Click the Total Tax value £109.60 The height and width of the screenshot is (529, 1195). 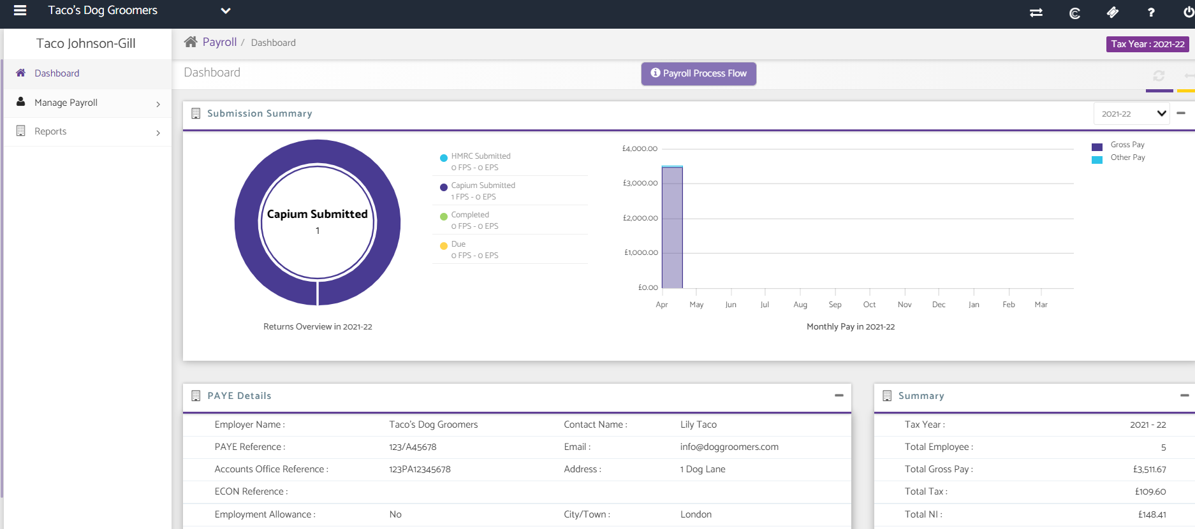pos(1150,491)
